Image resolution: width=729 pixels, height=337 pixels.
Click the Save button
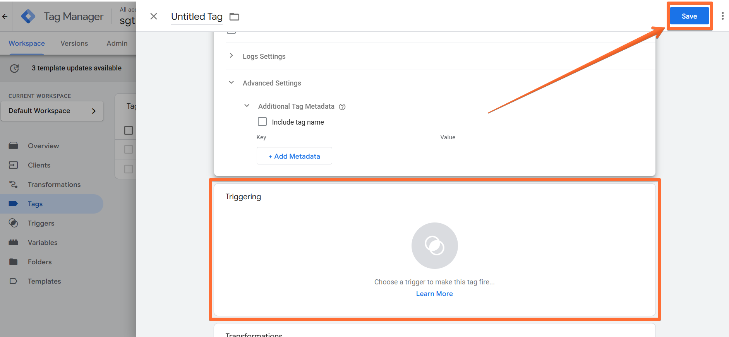689,16
